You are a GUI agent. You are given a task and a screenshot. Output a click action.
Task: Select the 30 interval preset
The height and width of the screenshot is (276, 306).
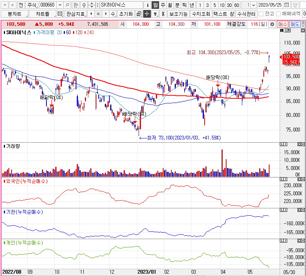(x=229, y=5)
